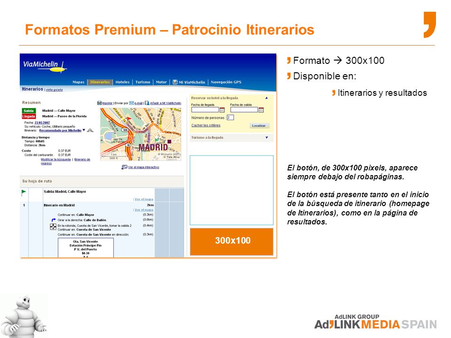Click the red arrival flag on map
451x338 pixels.
(x=129, y=118)
